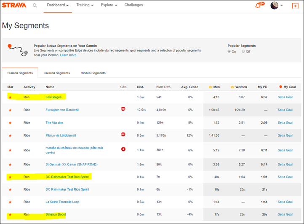Image resolution: width=304 pixels, height=224 pixels.
Task: Turn Popular Segments Off
Action: (x=243, y=51)
